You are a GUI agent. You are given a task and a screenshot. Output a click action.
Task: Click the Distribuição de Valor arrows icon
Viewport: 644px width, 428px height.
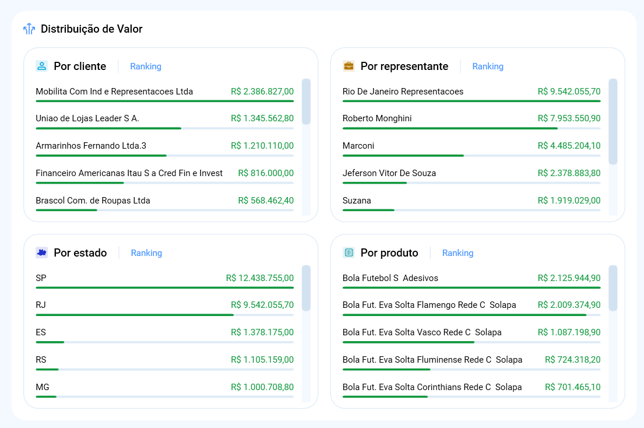tap(29, 29)
